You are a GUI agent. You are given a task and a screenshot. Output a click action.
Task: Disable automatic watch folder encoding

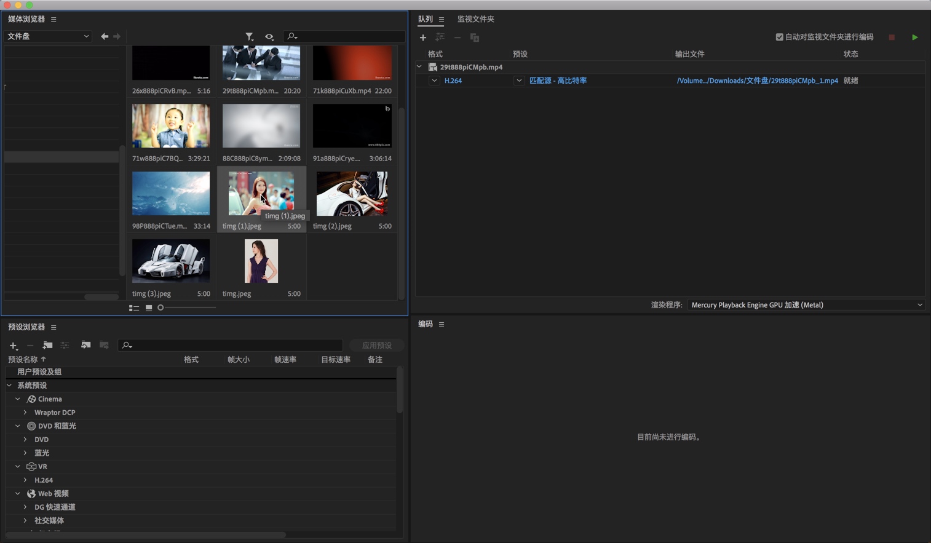pos(778,37)
